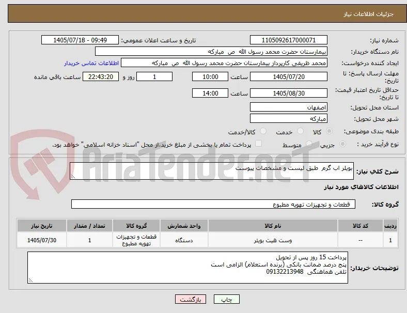Click the resize handle of buyer notes box

(x=30, y=280)
